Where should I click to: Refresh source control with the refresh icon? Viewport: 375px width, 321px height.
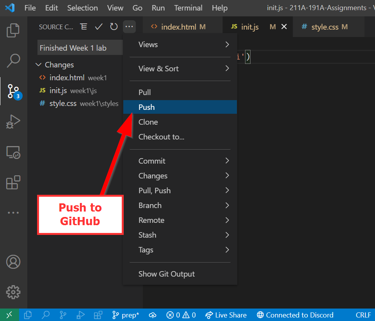coord(114,26)
